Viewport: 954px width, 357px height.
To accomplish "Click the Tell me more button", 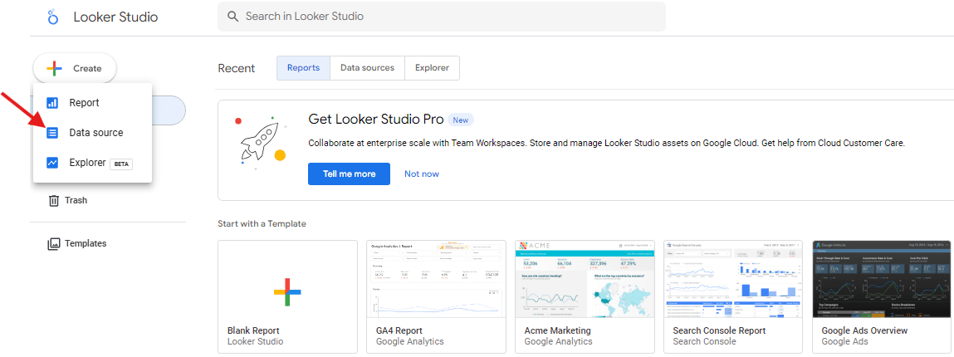I will click(x=350, y=174).
